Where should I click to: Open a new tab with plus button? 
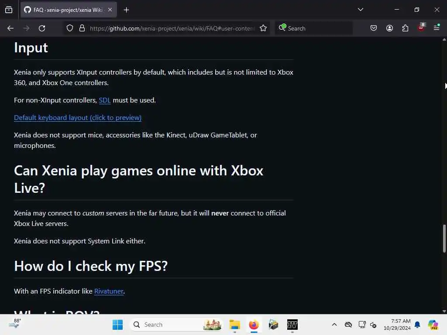(x=126, y=10)
